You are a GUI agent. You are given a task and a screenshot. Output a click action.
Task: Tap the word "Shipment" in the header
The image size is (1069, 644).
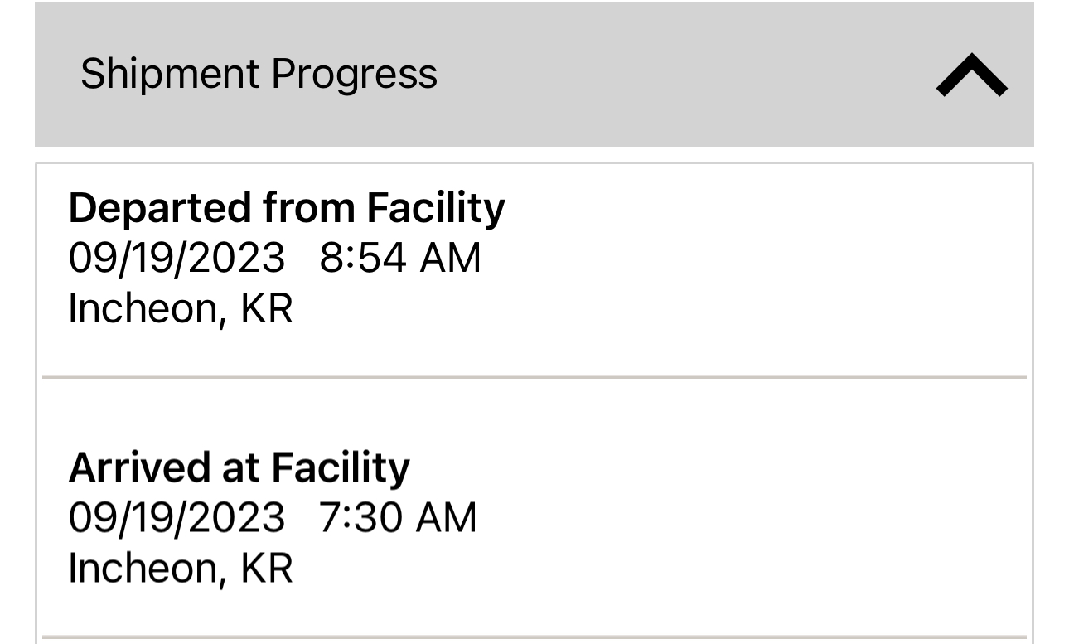[170, 74]
